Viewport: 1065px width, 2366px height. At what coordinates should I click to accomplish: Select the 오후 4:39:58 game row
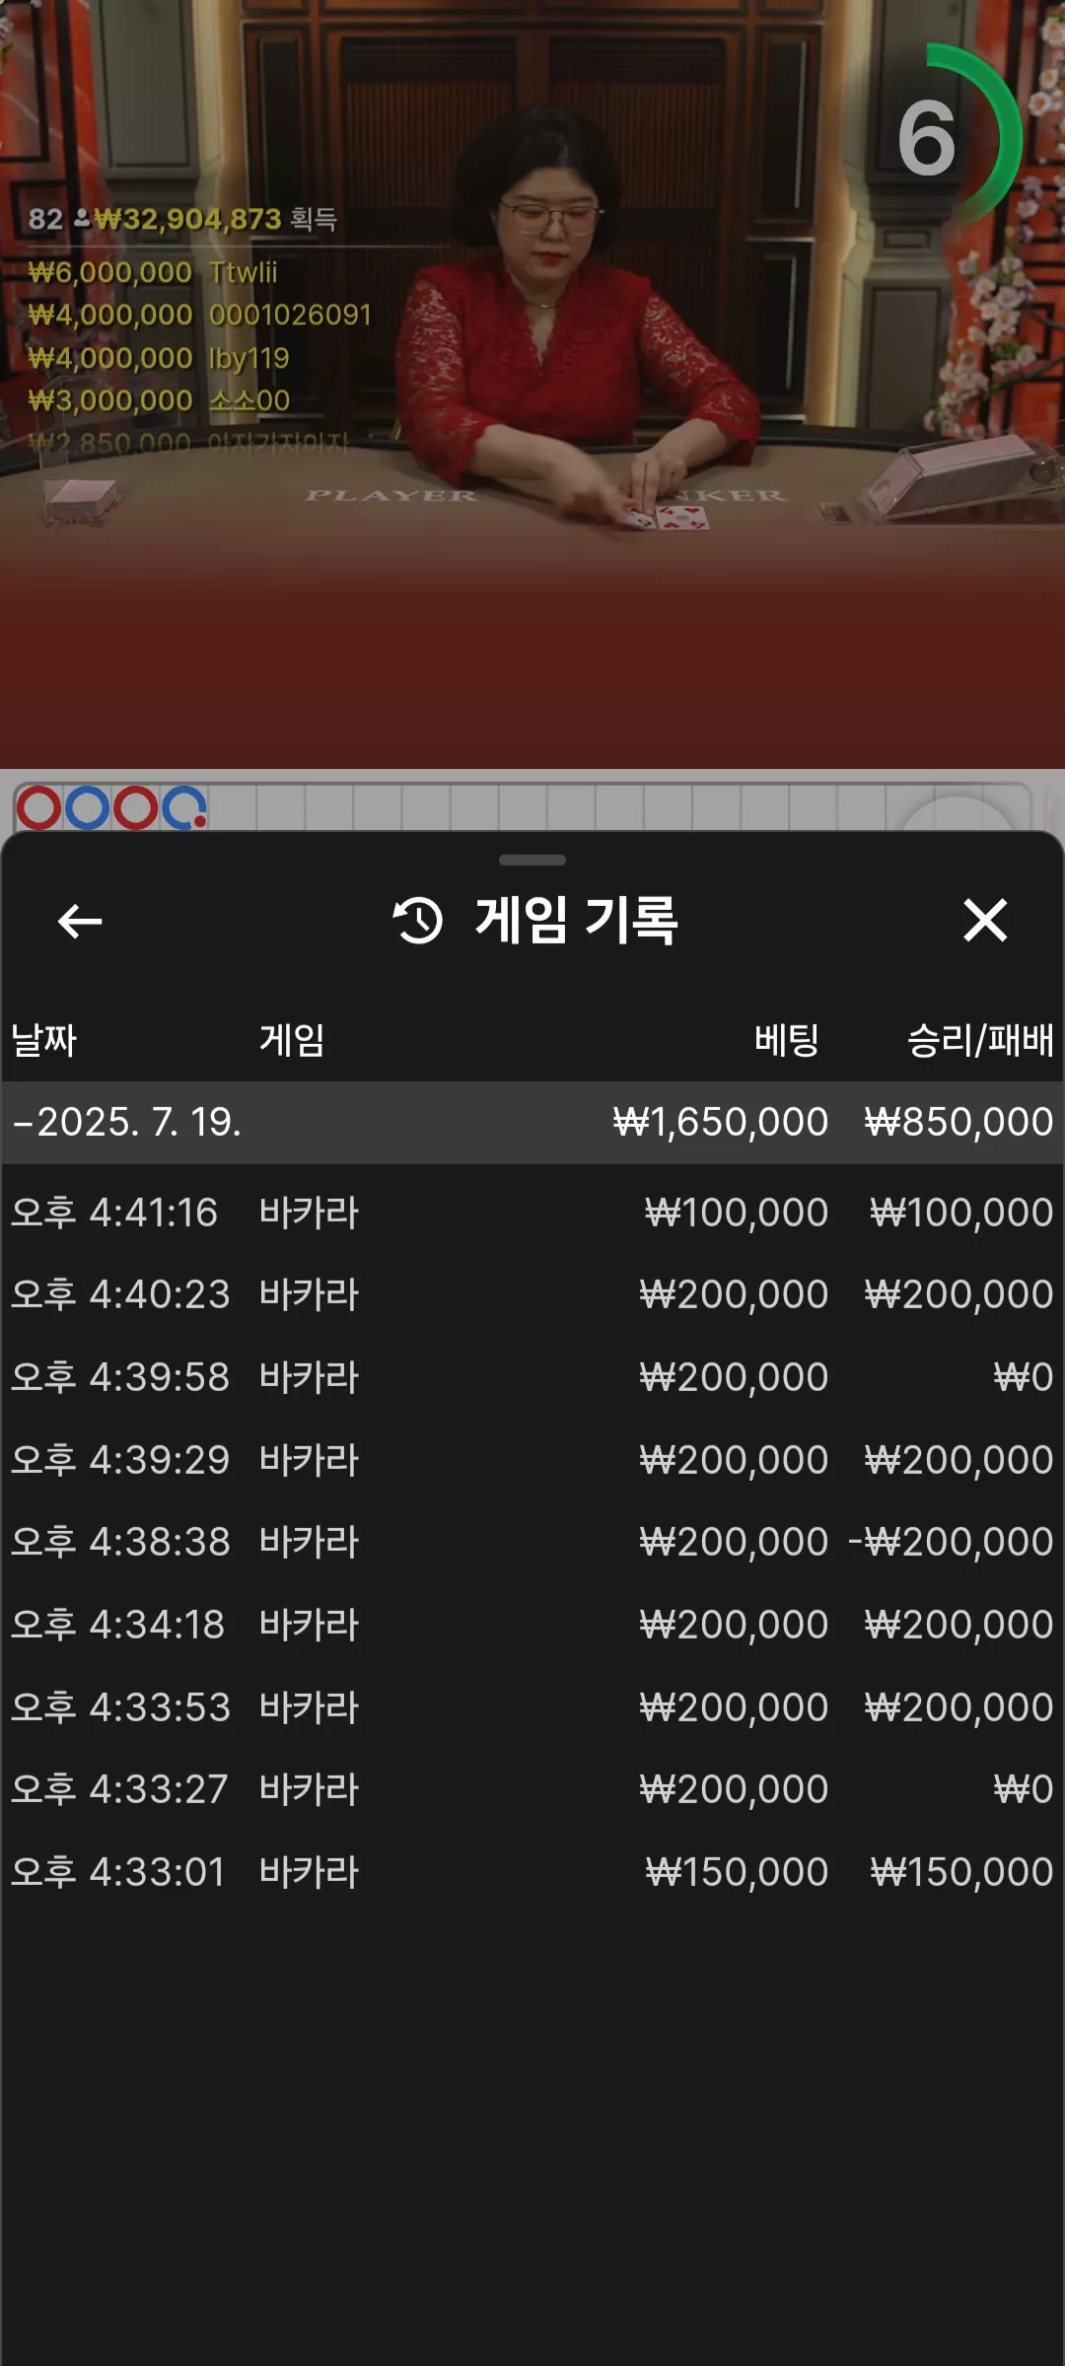[532, 1377]
